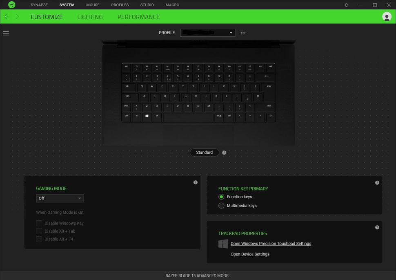Click the Windows Precision Touchpad icon
The width and height of the screenshot is (396, 280).
click(x=223, y=244)
